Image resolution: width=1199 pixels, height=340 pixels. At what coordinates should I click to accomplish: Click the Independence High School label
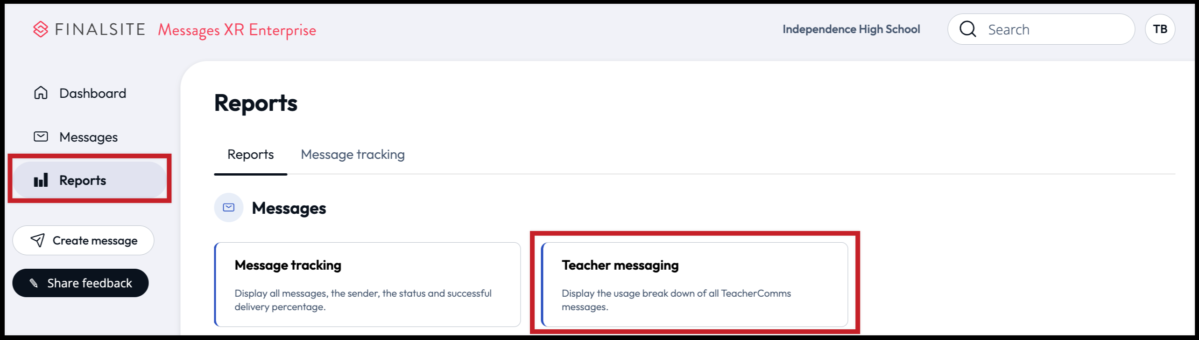(851, 29)
